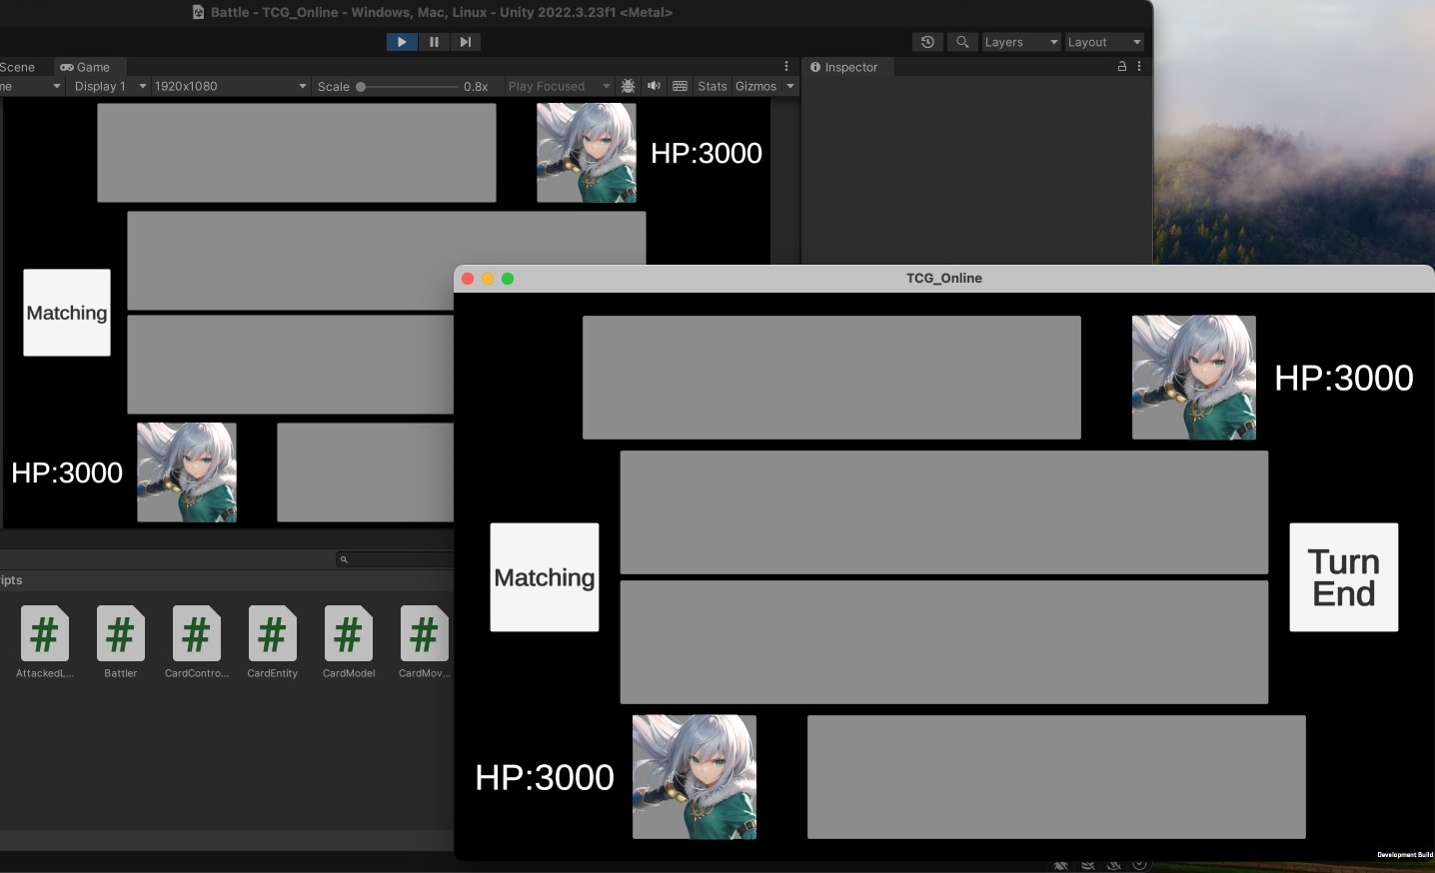Toggle the Game view shortcuts keyboard icon
Screen dimensions: 1435x873
click(x=680, y=86)
